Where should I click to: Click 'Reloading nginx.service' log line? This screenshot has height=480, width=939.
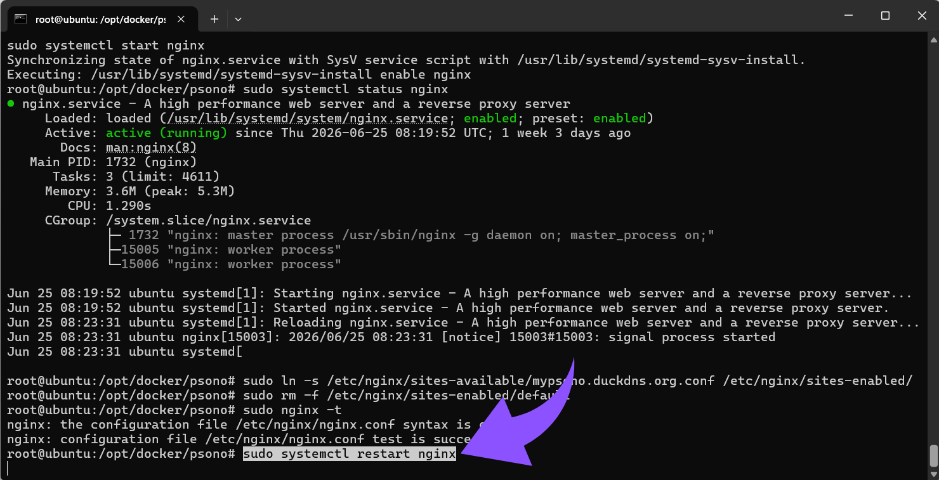pyautogui.click(x=463, y=323)
